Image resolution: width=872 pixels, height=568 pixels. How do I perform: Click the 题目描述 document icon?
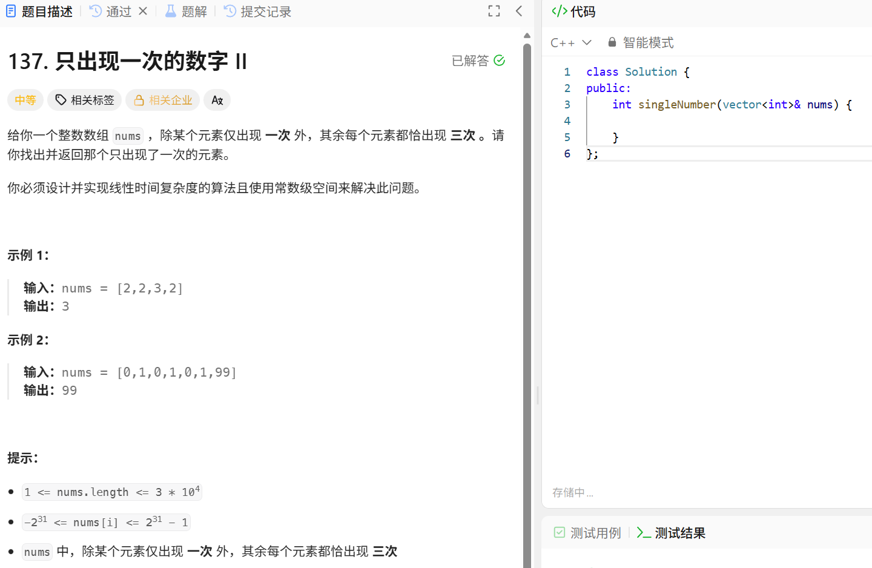pyautogui.click(x=10, y=10)
